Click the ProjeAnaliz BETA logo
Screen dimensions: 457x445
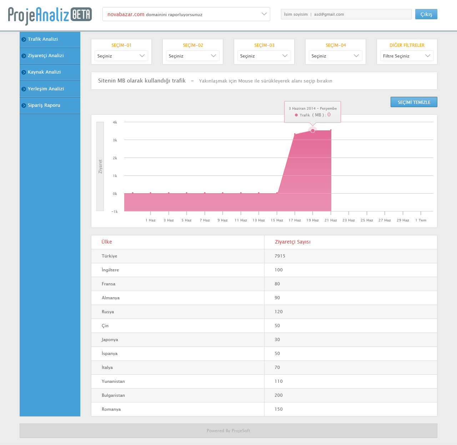pos(50,15)
